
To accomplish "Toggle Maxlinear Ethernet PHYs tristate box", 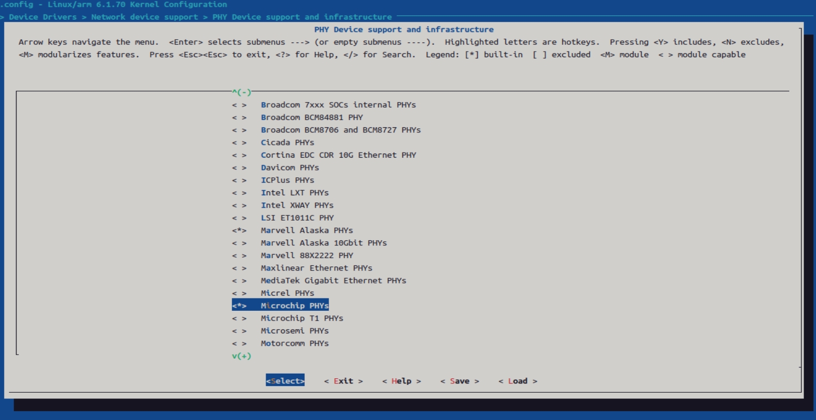I will click(x=239, y=268).
